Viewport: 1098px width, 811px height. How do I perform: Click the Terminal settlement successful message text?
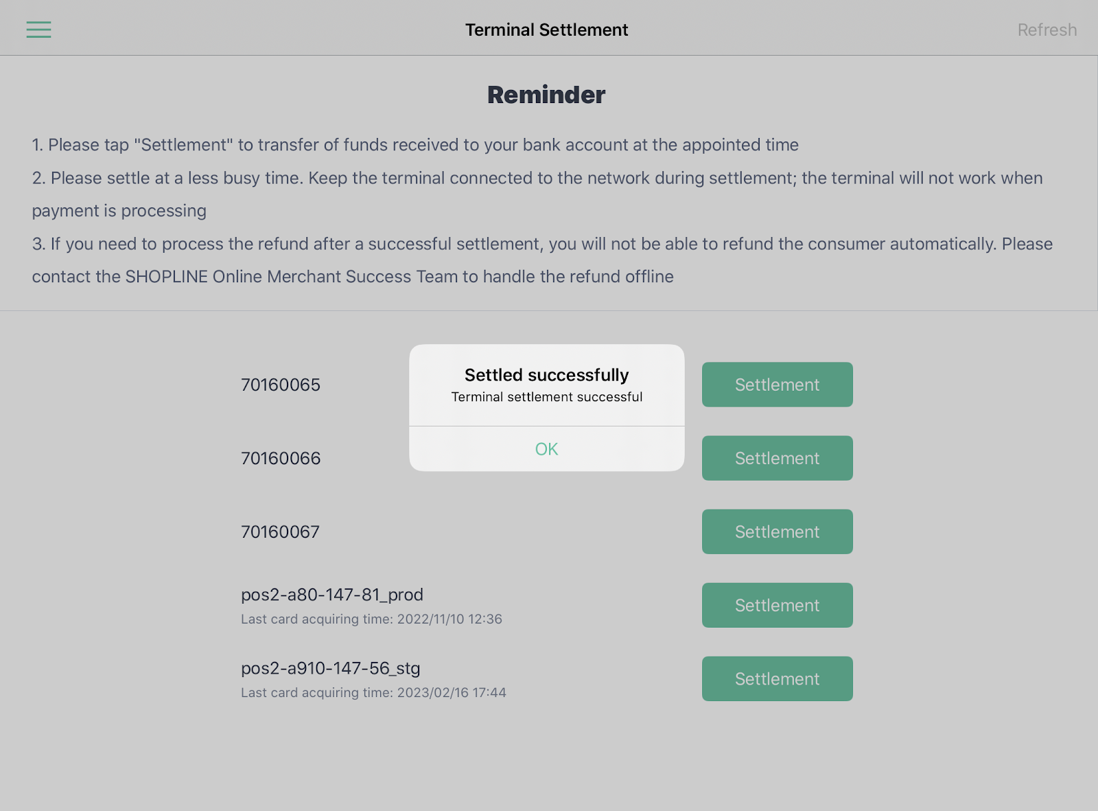point(547,397)
